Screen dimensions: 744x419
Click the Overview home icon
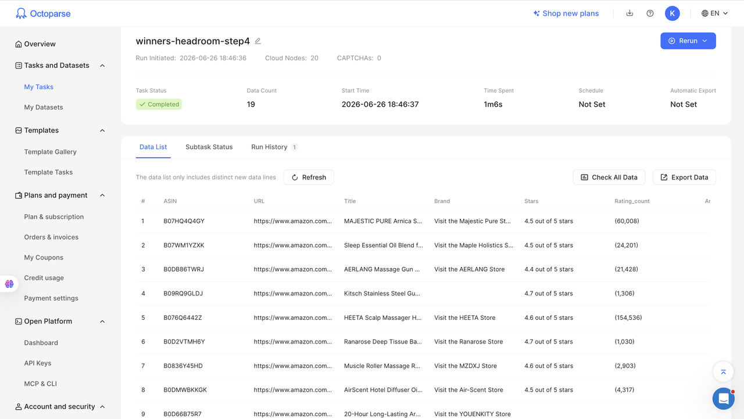pos(19,44)
